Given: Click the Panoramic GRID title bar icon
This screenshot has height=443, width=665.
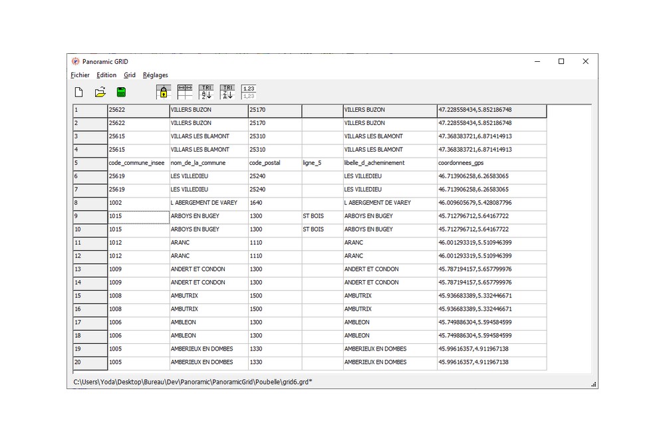Looking at the screenshot, I should [76, 61].
